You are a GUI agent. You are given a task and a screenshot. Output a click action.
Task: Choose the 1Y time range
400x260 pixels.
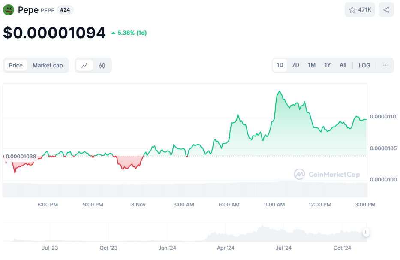tap(327, 65)
